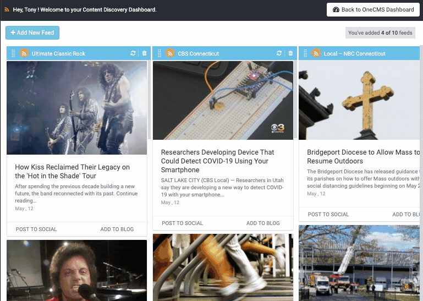Click the CBS Connecticut column scrollbar
Image resolution: width=423 pixels, height=301 pixels.
[x=295, y=100]
